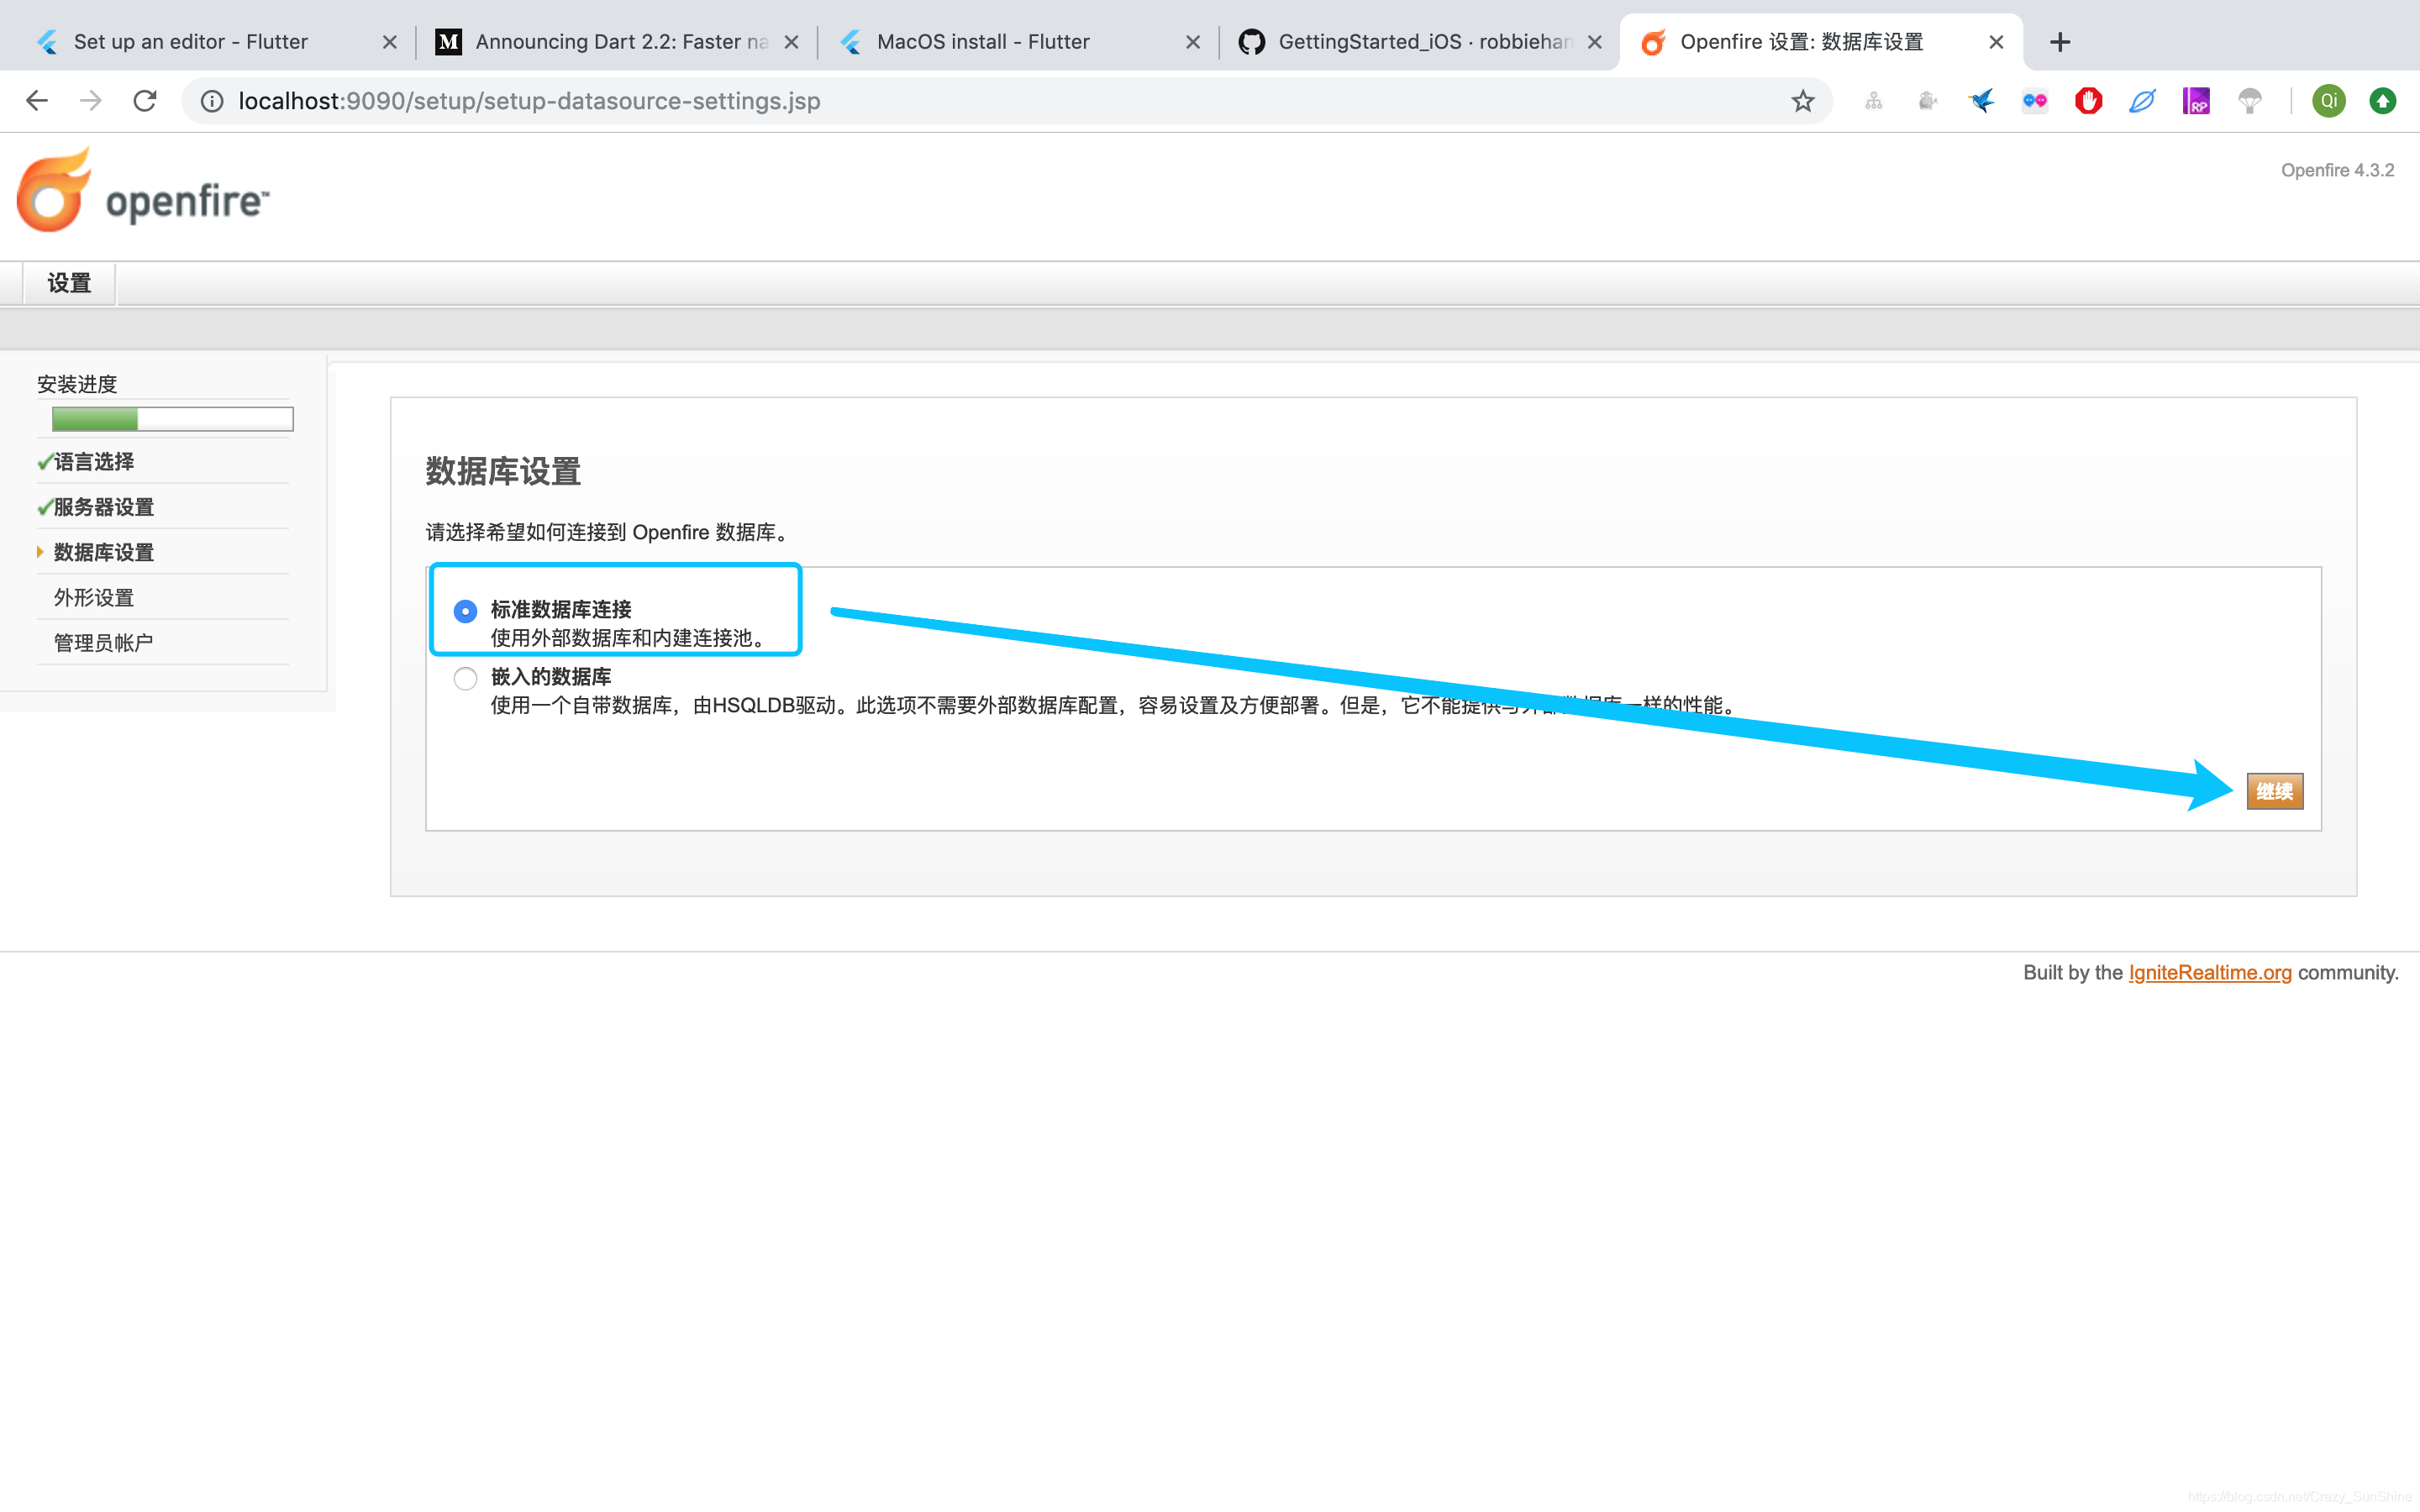Open the Qi profile avatar
This screenshot has height=1512, width=2420.
click(x=2329, y=101)
